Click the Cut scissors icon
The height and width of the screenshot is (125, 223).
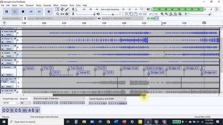click(126, 14)
